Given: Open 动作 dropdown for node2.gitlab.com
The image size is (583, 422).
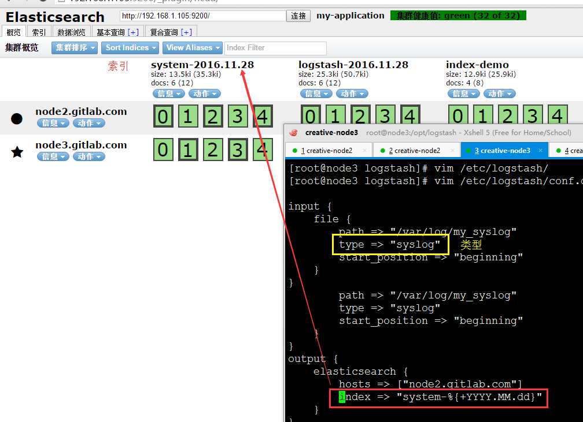Looking at the screenshot, I should (x=89, y=123).
